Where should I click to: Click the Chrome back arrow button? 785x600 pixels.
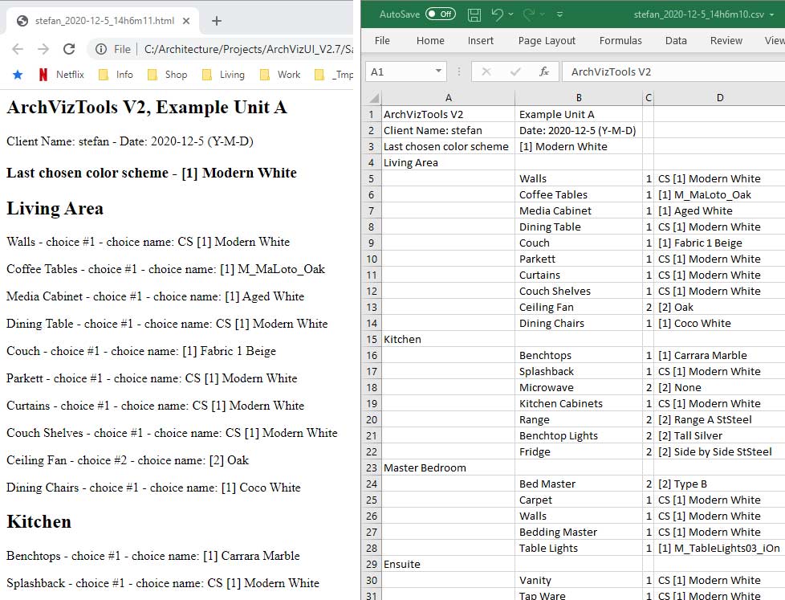click(x=18, y=49)
